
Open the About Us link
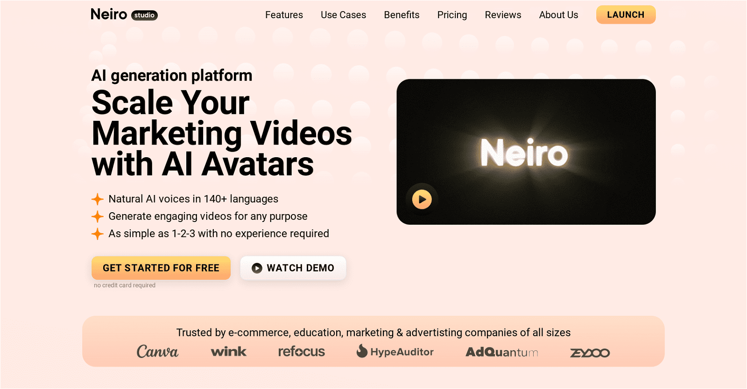pos(558,15)
